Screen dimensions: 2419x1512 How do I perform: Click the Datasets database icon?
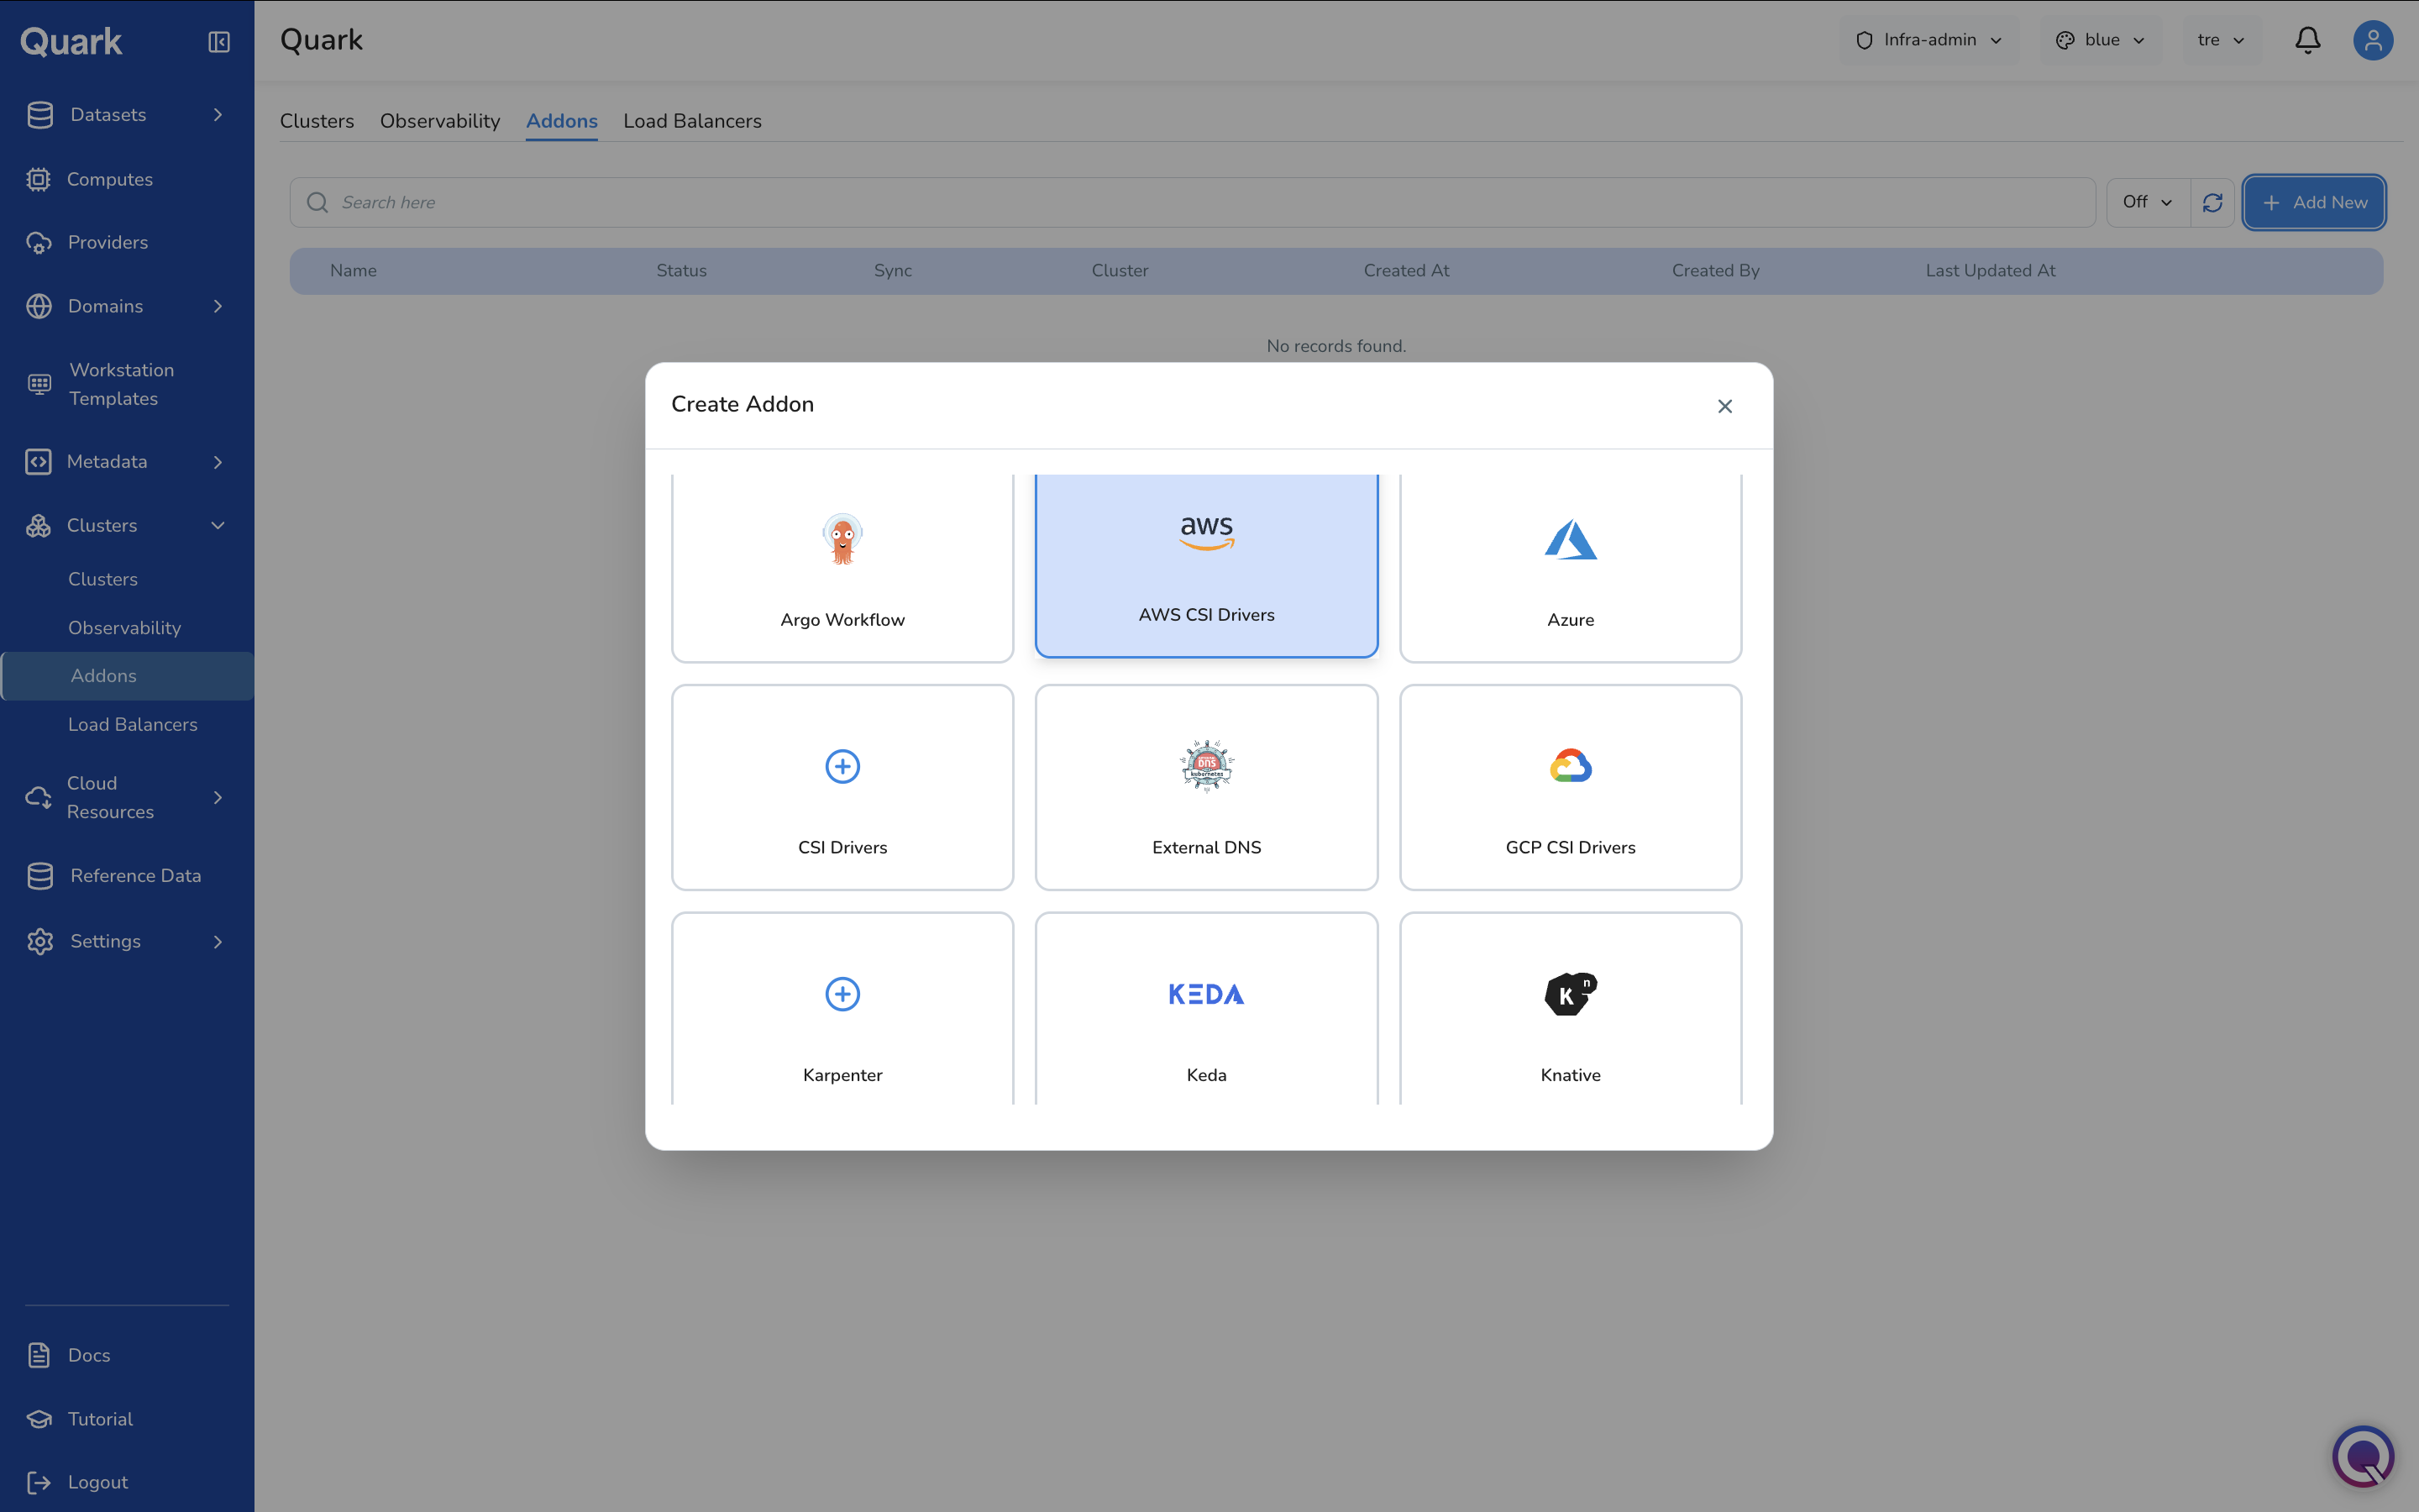click(40, 115)
